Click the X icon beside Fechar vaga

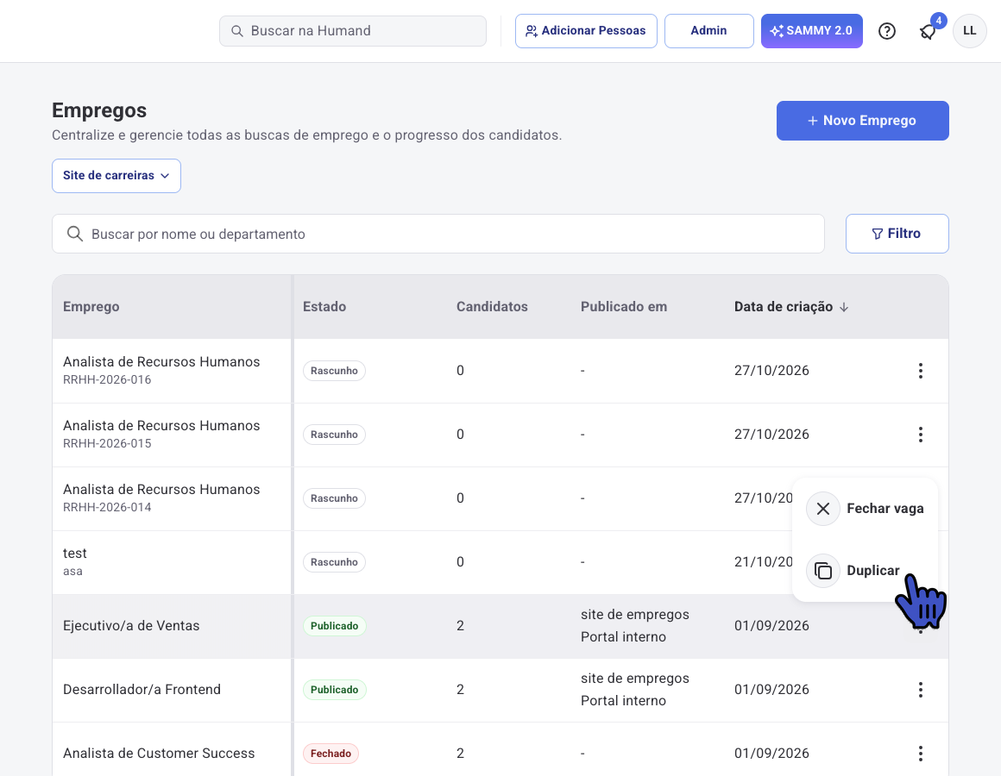823,508
